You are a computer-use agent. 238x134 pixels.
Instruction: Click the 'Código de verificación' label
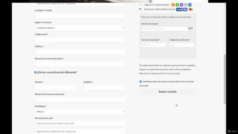(x=180, y=40)
